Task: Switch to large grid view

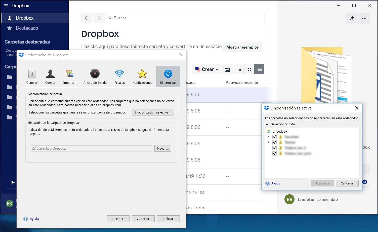Action: click(249, 69)
